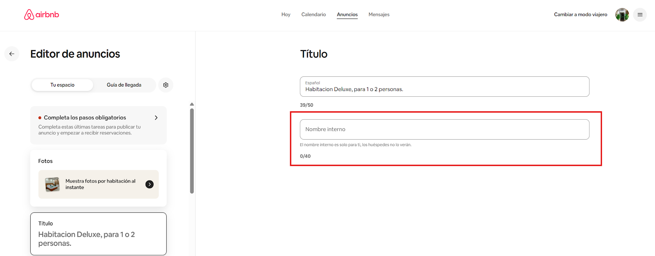Image resolution: width=655 pixels, height=256 pixels.
Task: Select the Título card in sidebar
Action: (x=98, y=234)
